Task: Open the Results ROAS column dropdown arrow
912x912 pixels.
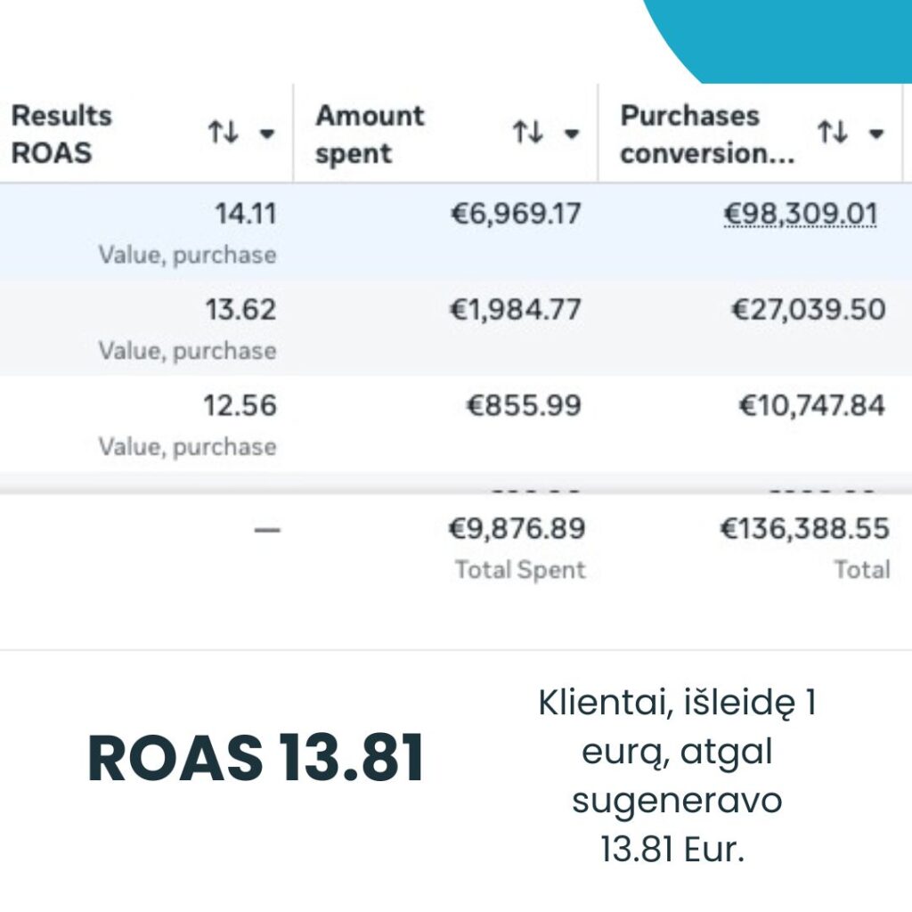Action: coord(266,134)
